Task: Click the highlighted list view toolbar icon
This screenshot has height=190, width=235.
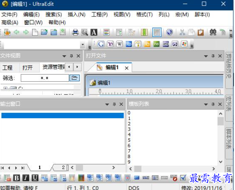Action: point(157,32)
